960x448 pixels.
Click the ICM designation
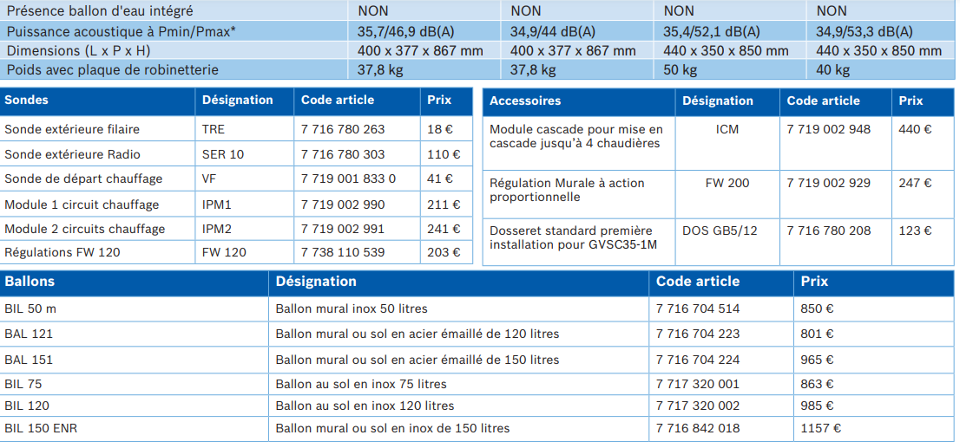tap(727, 130)
